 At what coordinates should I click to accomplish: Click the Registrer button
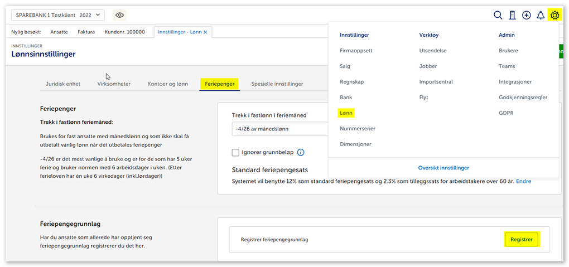[x=521, y=240]
